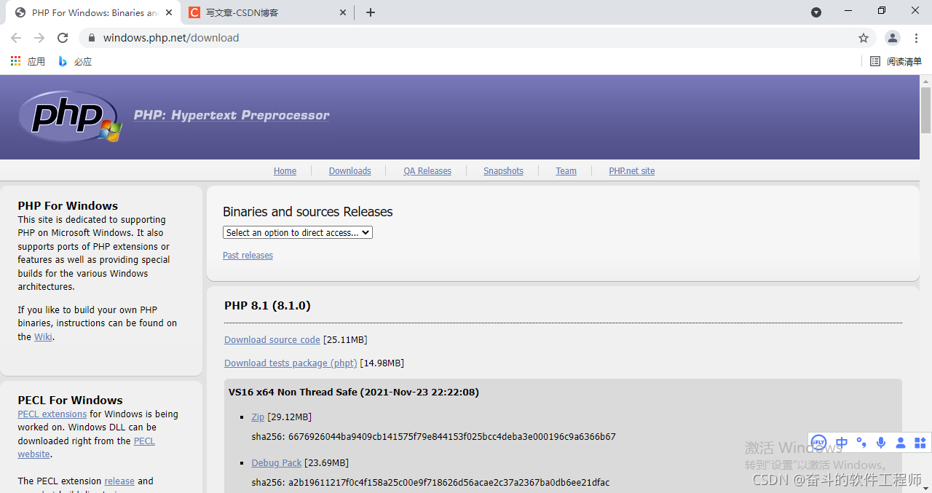The image size is (932, 493).
Task: Click the padlock site info icon
Action: tap(92, 38)
